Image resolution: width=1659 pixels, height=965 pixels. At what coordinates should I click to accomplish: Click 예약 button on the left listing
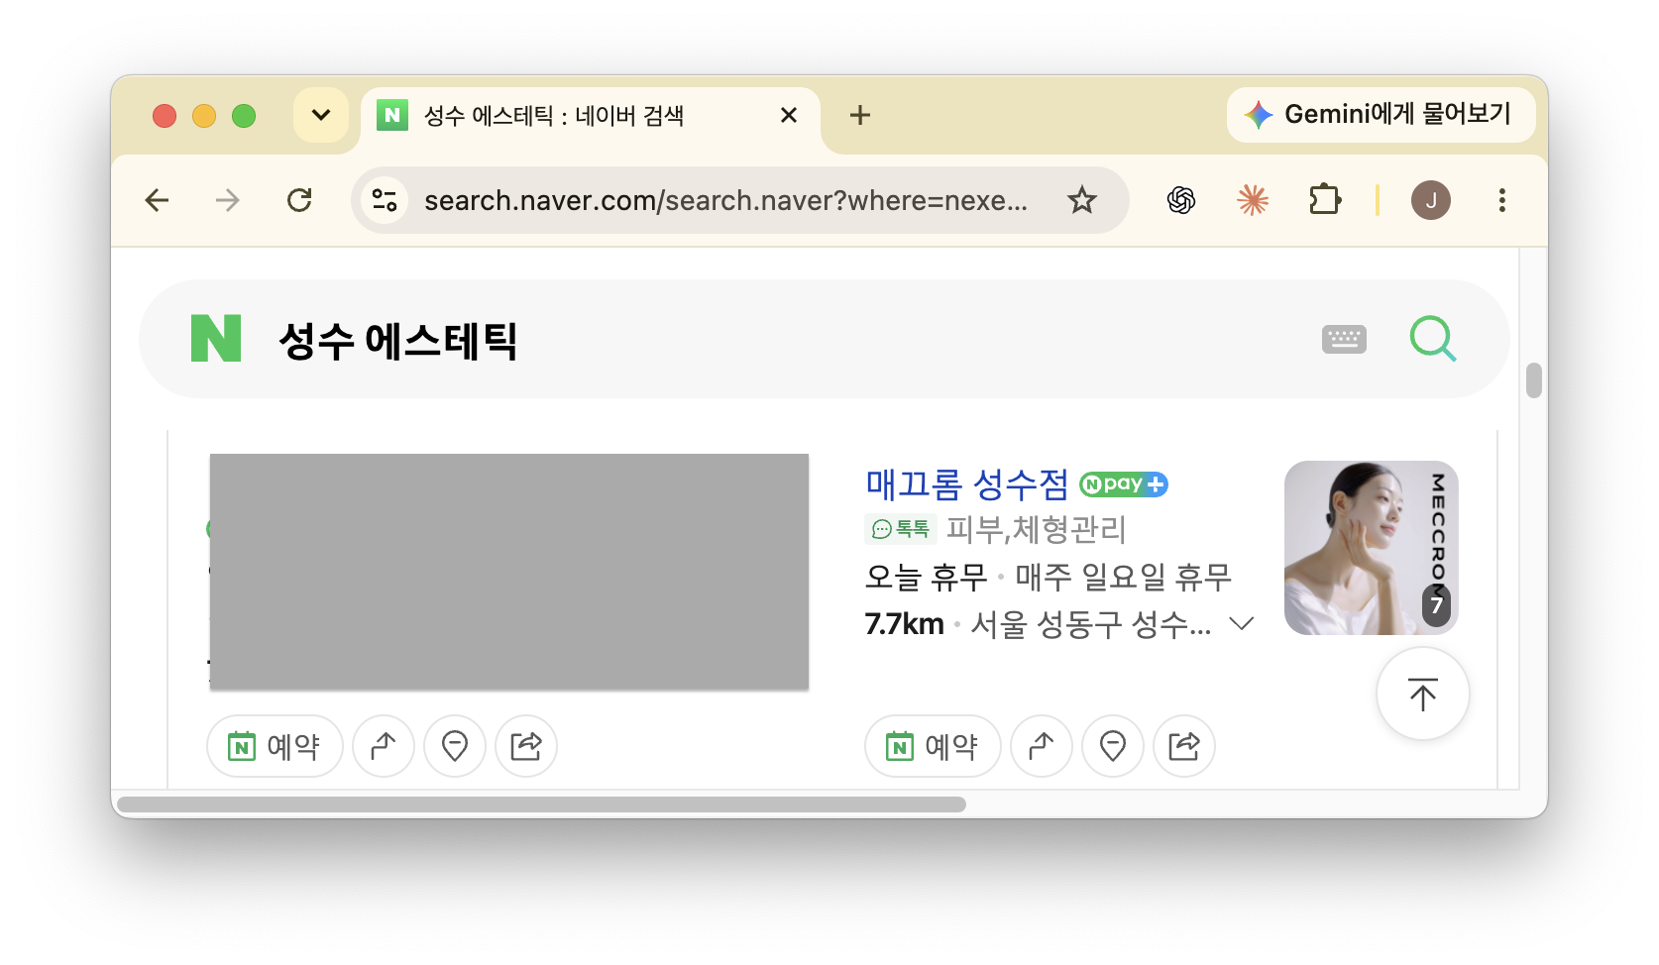[x=275, y=746]
